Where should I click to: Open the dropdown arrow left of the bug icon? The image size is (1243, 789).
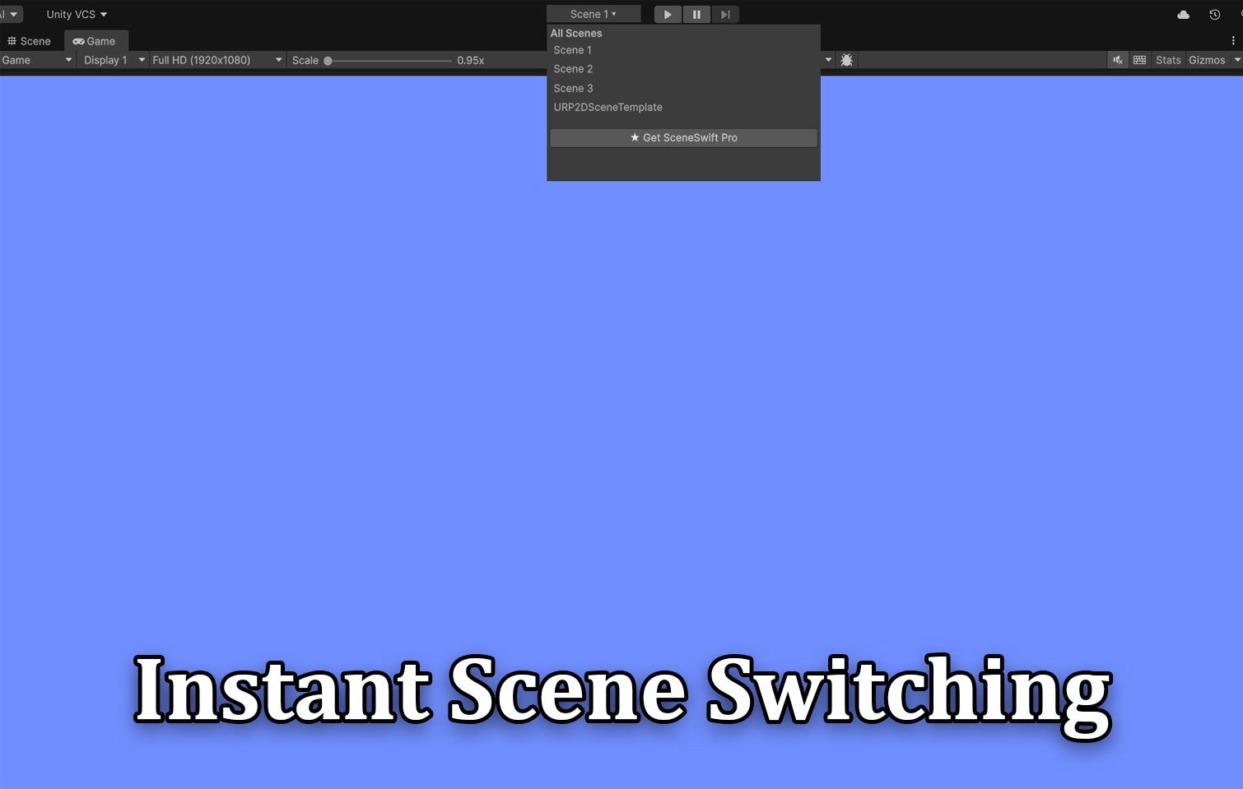(x=828, y=60)
